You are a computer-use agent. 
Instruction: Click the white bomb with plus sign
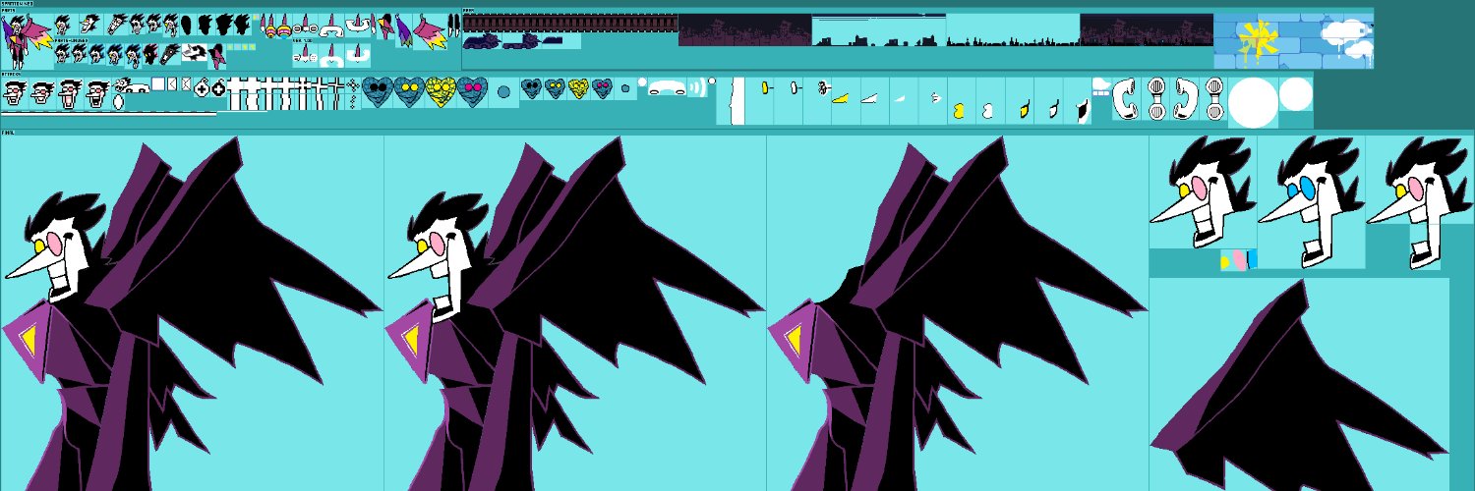[x=202, y=87]
